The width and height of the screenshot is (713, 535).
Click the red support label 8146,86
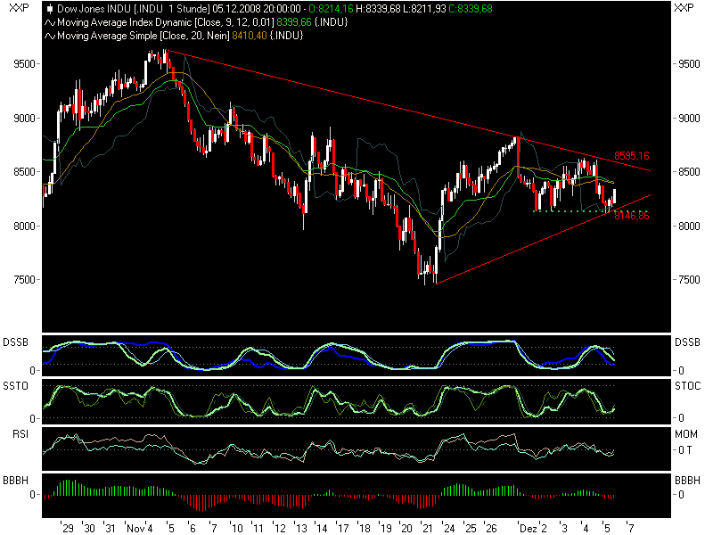tap(632, 215)
